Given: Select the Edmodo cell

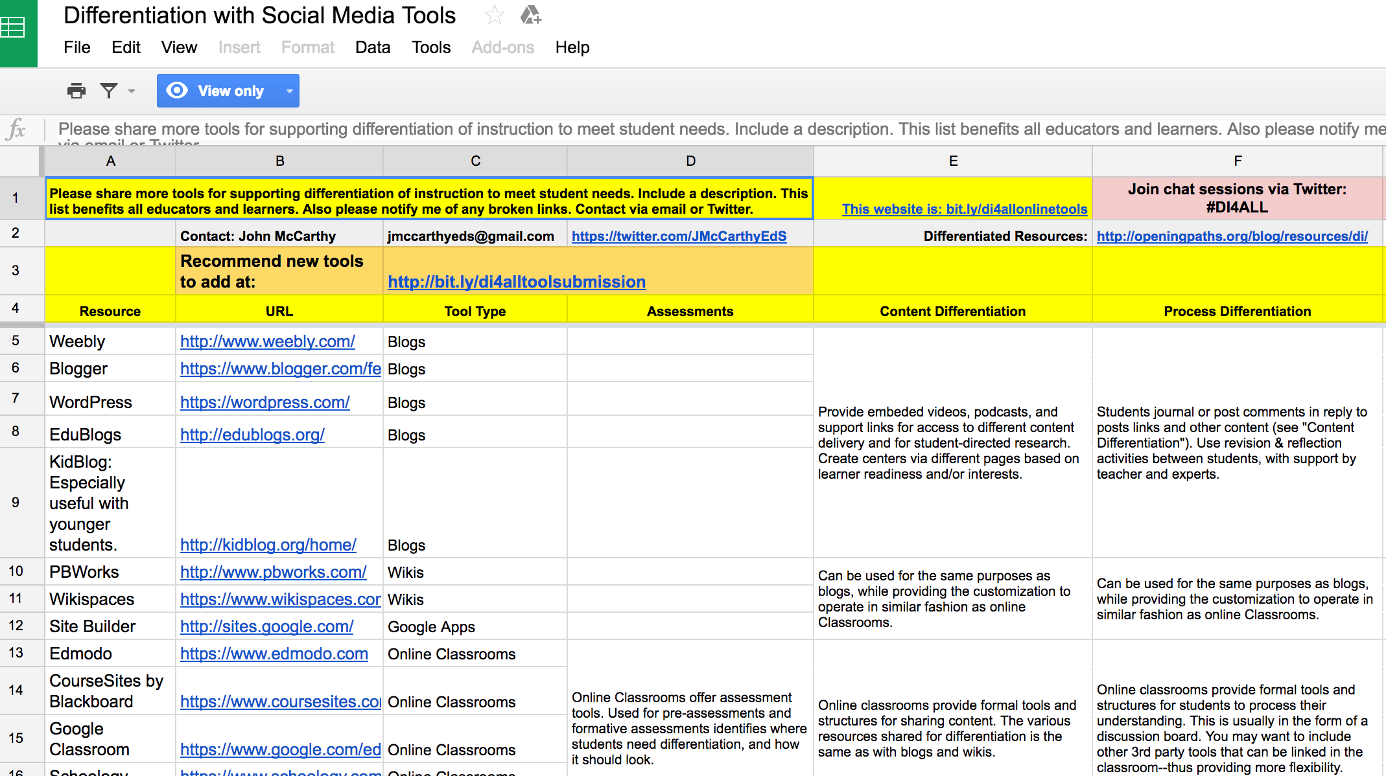Looking at the screenshot, I should pyautogui.click(x=110, y=654).
